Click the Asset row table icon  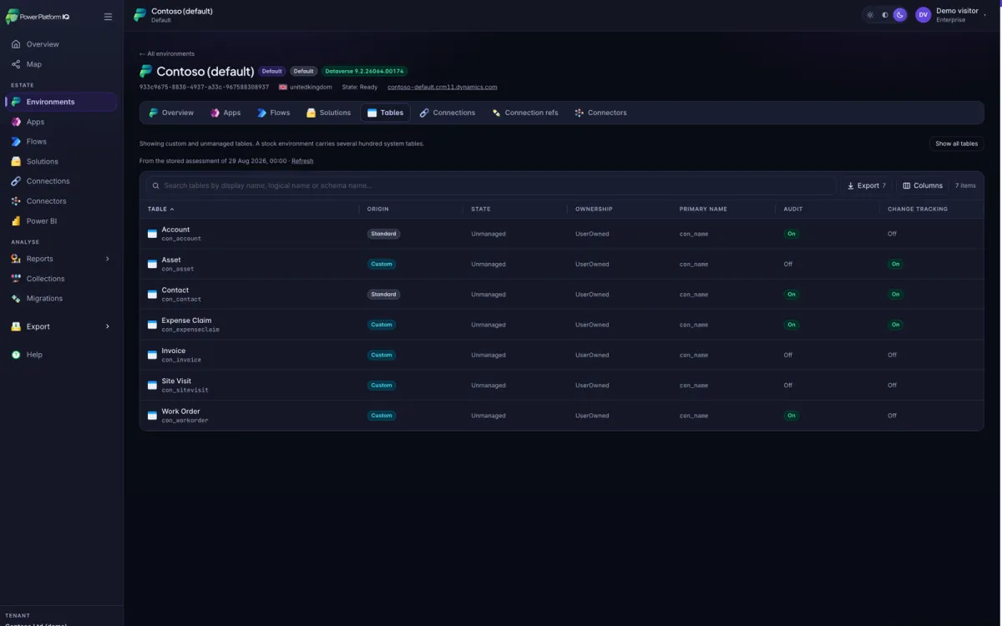tap(152, 264)
